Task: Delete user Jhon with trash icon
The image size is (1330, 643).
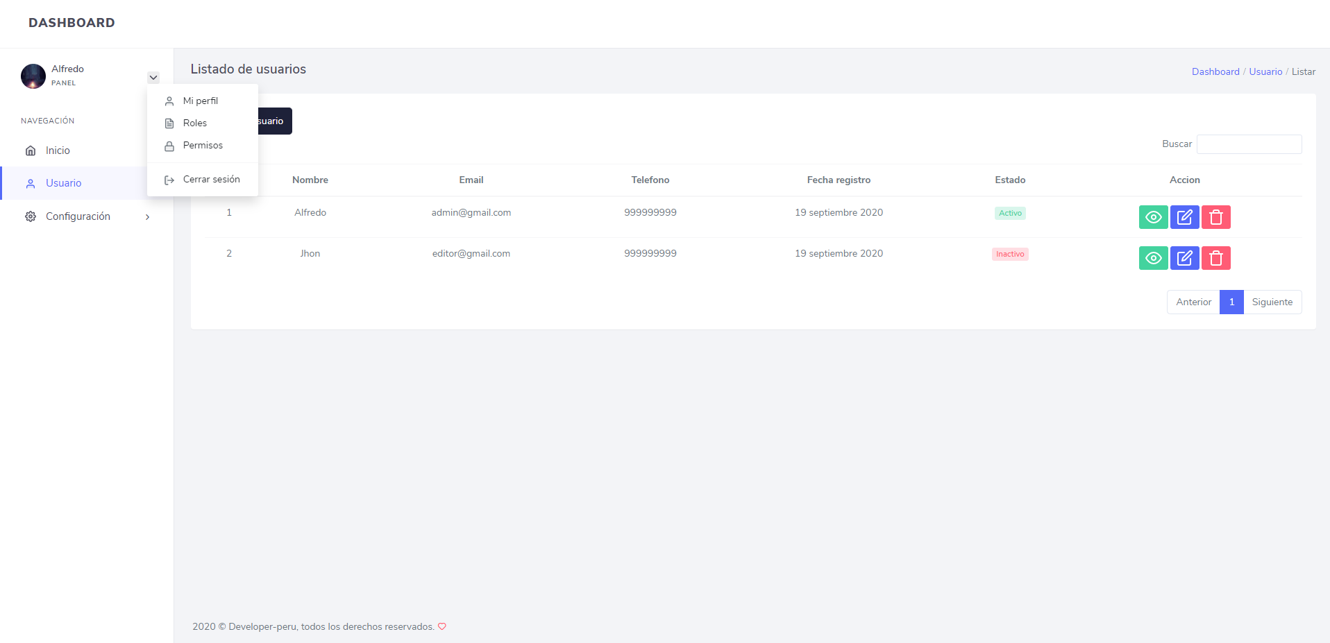Action: point(1215,258)
